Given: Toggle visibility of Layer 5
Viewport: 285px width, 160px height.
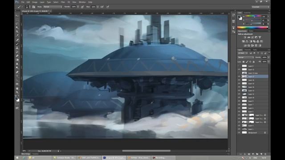Looking at the screenshot, I should (x=239, y=112).
